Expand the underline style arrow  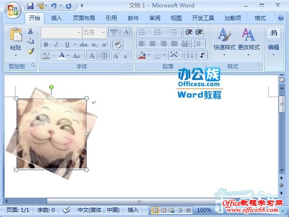[75, 44]
